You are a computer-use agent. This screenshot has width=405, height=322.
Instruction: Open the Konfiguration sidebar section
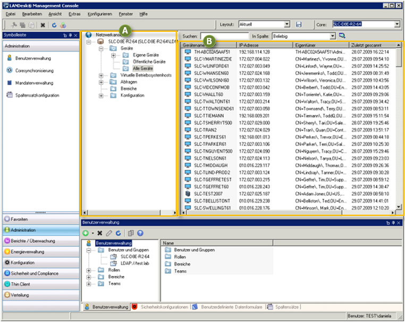tap(41, 263)
